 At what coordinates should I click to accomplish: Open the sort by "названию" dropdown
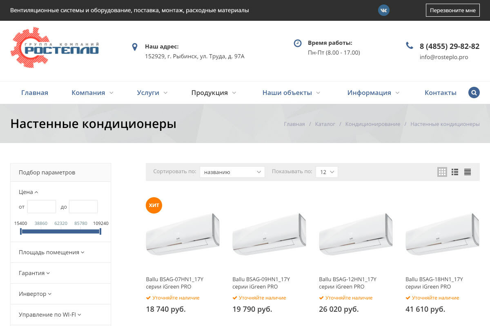(x=232, y=172)
